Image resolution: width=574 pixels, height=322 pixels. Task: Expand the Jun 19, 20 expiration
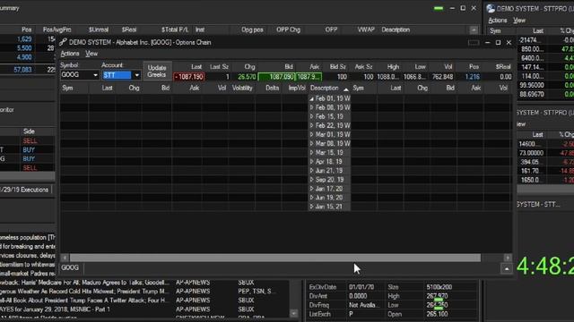click(x=311, y=198)
